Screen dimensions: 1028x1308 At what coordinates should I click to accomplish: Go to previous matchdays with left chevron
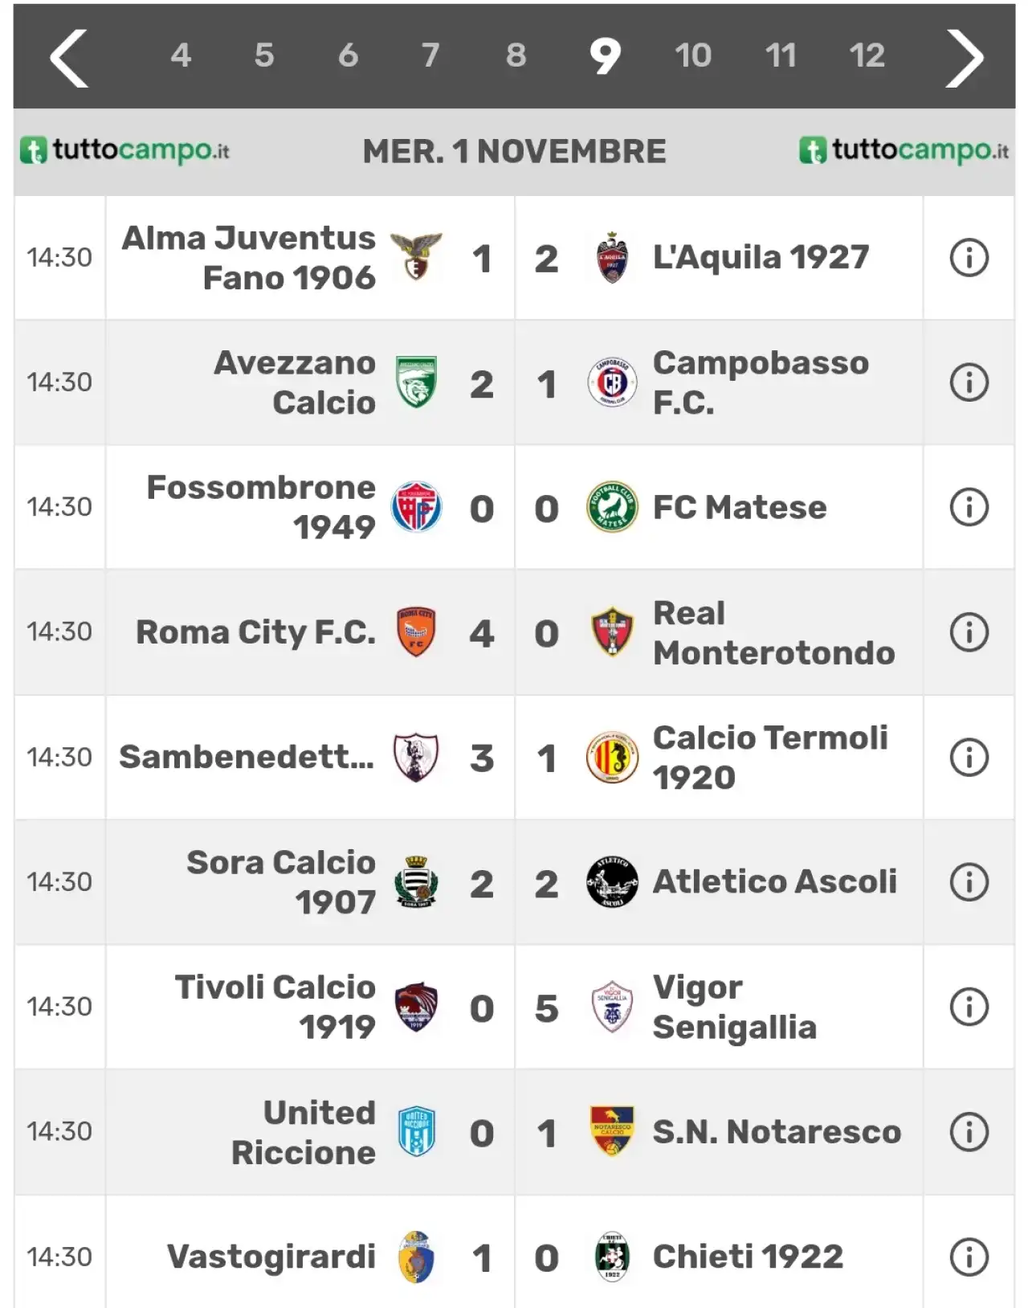coord(69,58)
